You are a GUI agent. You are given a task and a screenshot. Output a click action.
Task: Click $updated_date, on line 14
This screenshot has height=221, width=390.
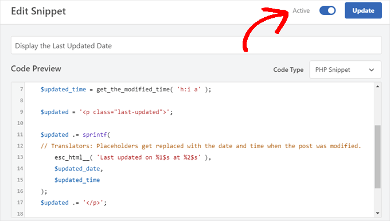pyautogui.click(x=79, y=169)
